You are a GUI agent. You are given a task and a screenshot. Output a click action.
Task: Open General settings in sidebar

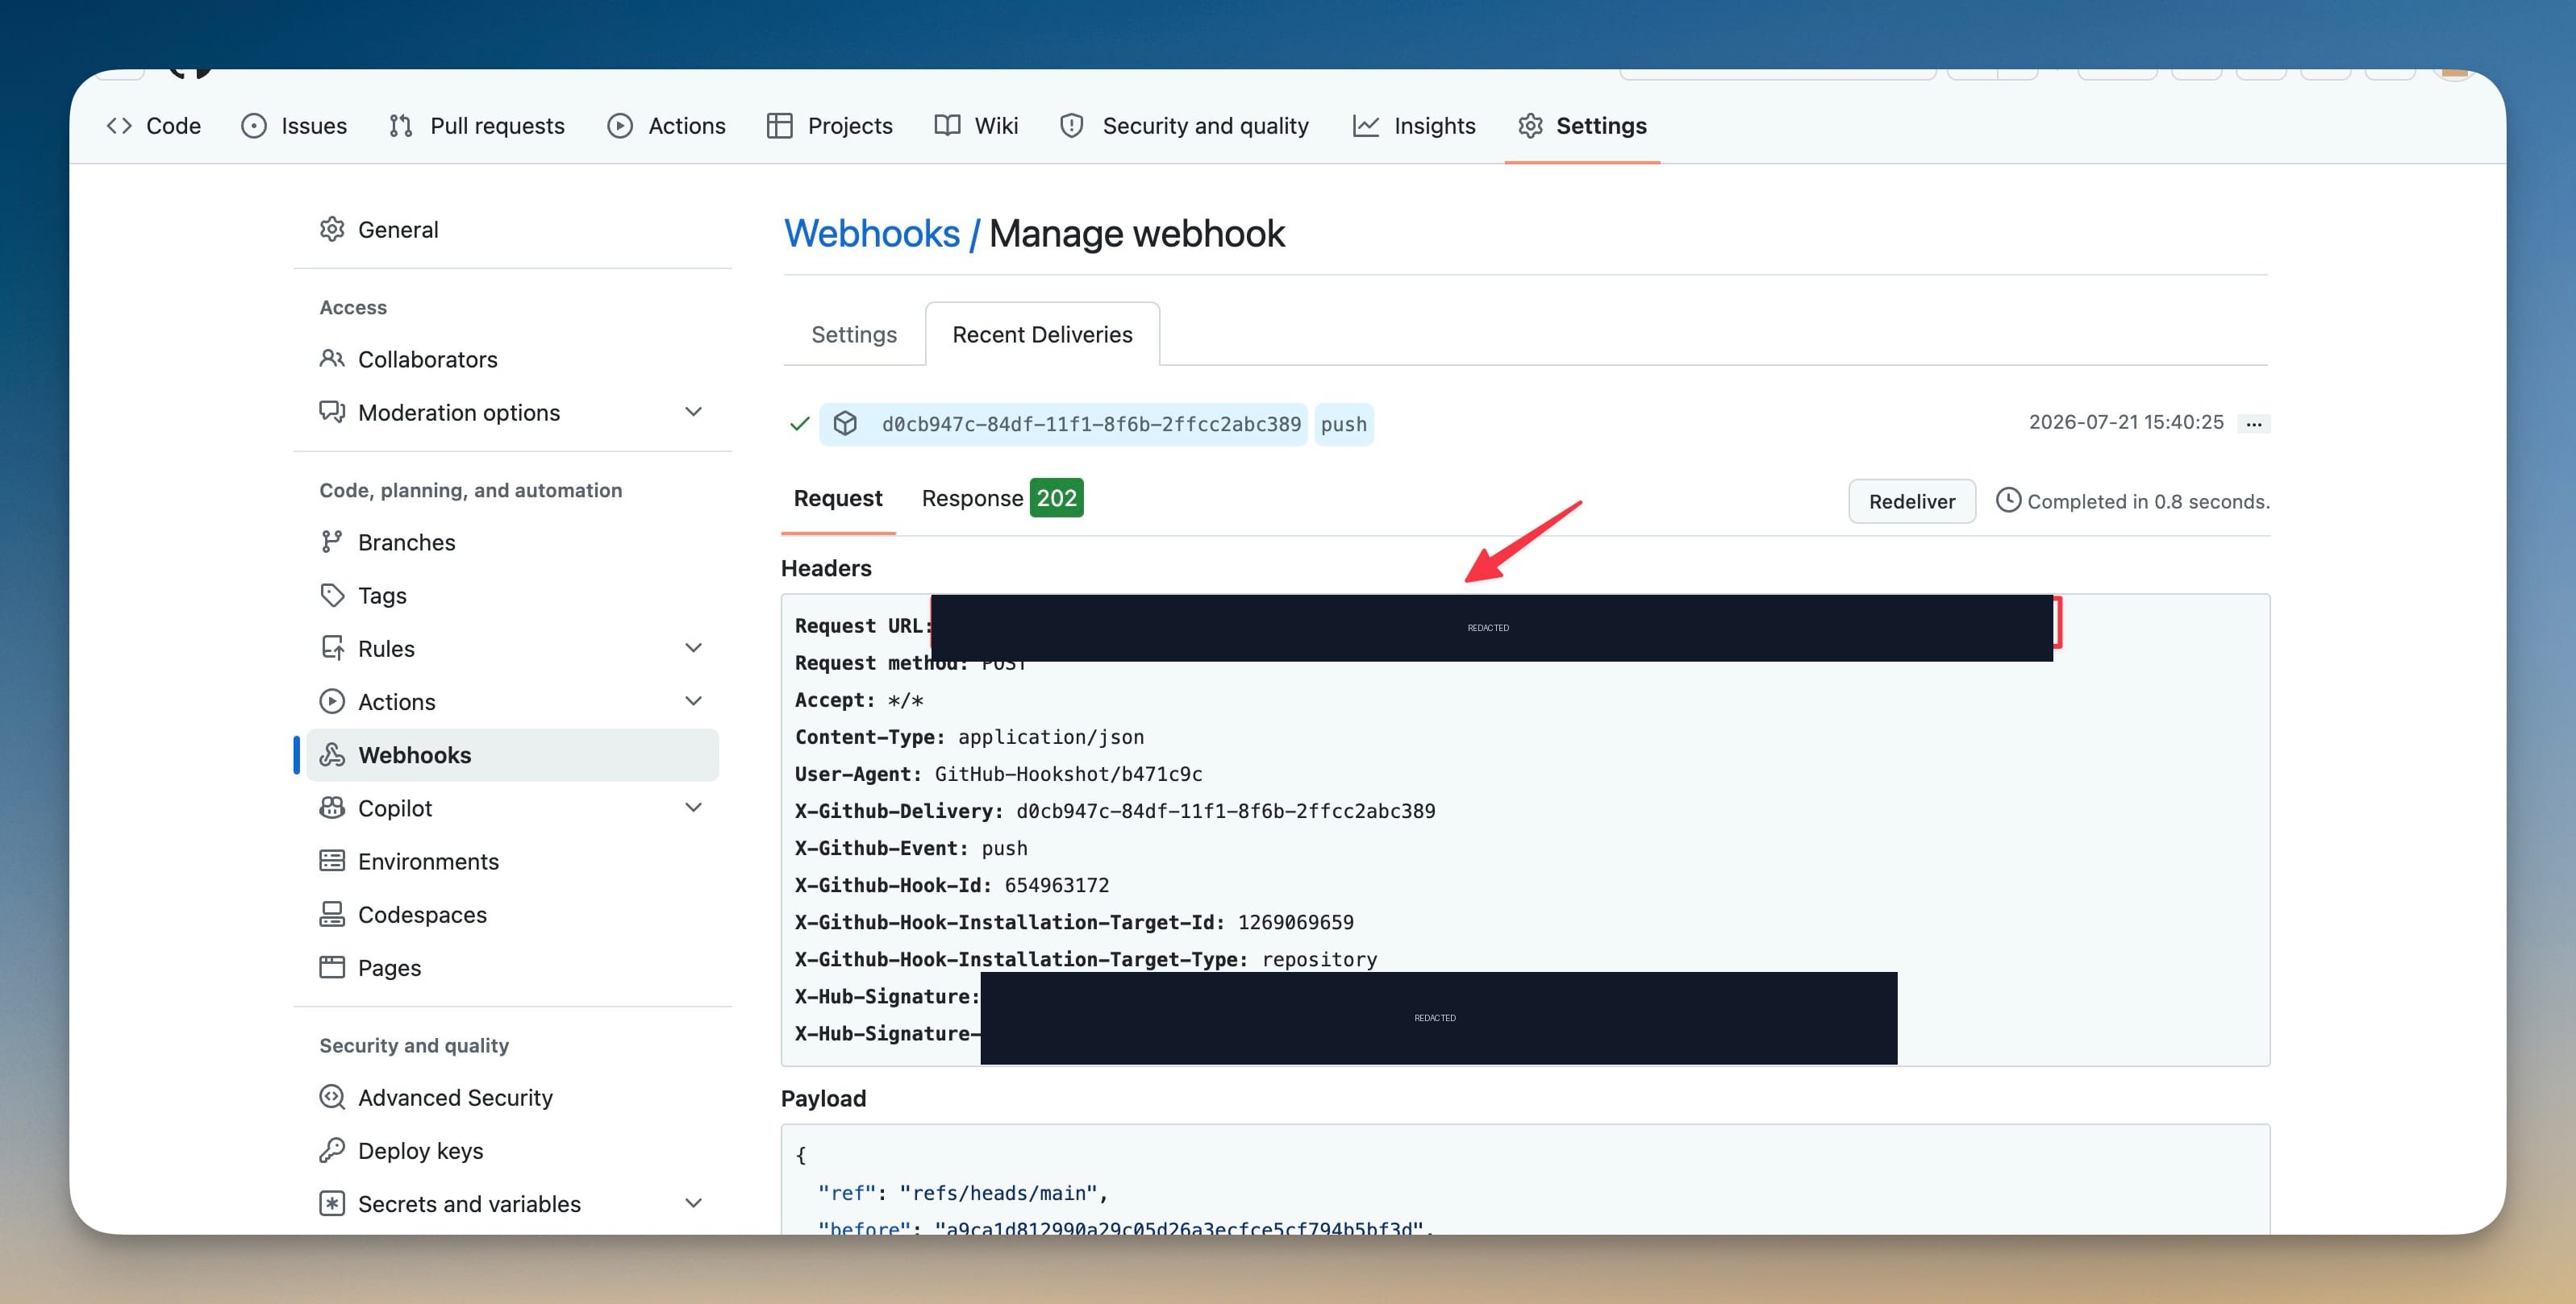click(x=513, y=229)
